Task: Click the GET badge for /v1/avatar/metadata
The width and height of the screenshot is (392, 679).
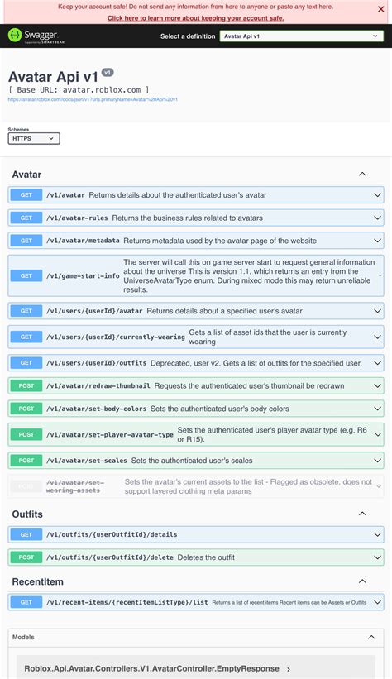Action: click(x=26, y=241)
